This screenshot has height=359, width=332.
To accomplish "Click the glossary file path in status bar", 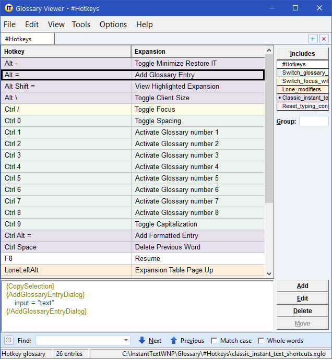I will click(223, 354).
